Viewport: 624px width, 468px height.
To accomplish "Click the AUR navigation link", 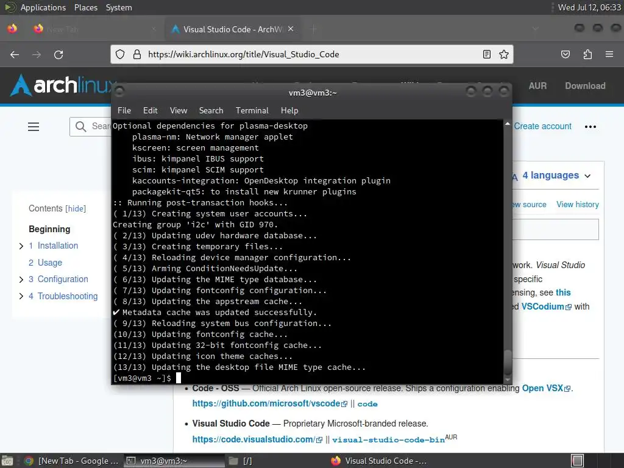I will click(x=537, y=86).
